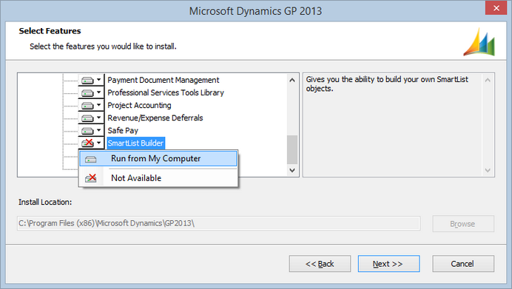Cancel the installation
The image size is (512, 289).
[463, 264]
